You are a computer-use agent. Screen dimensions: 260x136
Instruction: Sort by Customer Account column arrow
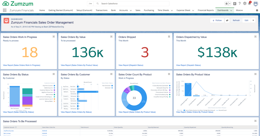(16, 127)
